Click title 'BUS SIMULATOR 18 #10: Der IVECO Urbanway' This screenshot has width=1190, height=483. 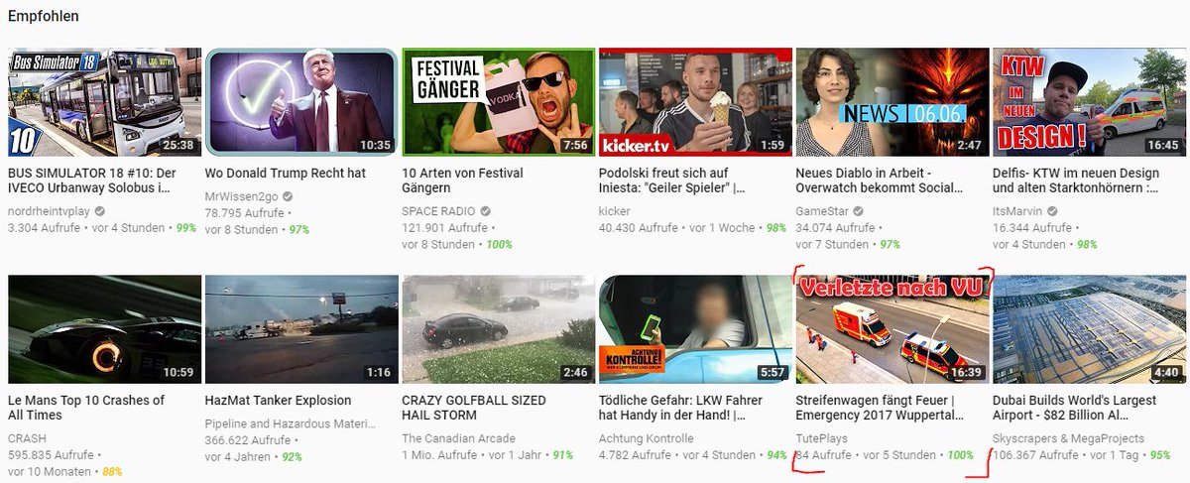(91, 181)
